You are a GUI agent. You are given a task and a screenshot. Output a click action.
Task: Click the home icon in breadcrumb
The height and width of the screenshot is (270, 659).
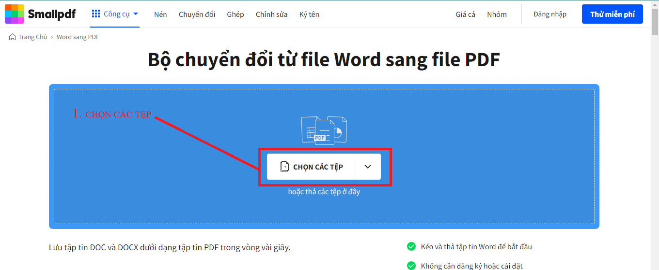pos(13,37)
